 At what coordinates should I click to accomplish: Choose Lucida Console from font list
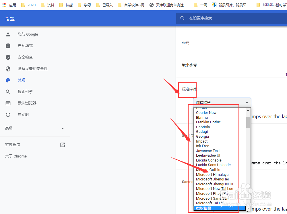[x=220, y=160]
